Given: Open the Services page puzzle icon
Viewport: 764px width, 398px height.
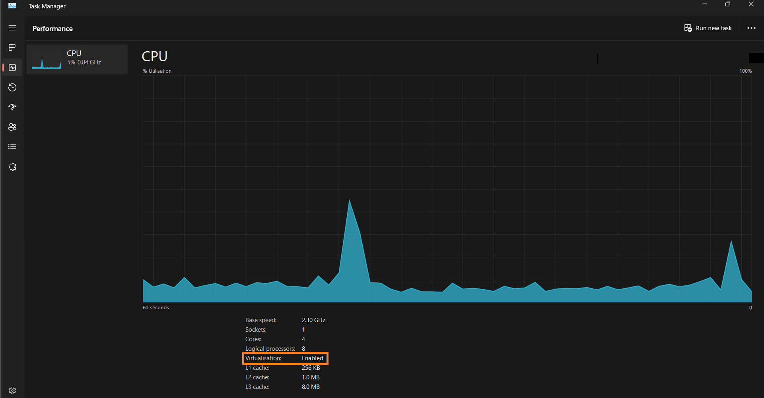Looking at the screenshot, I should pos(12,167).
